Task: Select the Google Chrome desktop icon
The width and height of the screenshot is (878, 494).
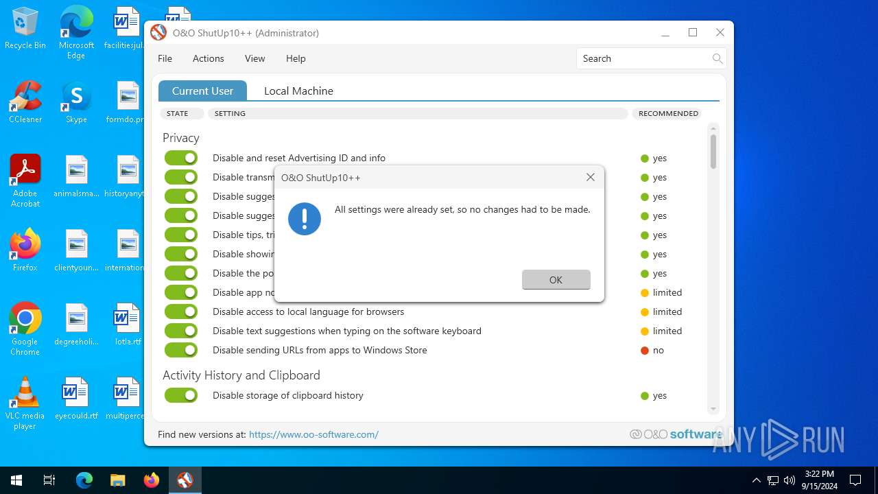Action: pos(25,329)
